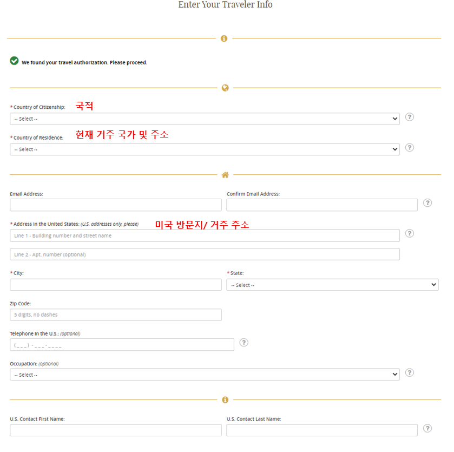Click the Zip Code field
Viewport: 454px width, 452px height.
tap(115, 315)
